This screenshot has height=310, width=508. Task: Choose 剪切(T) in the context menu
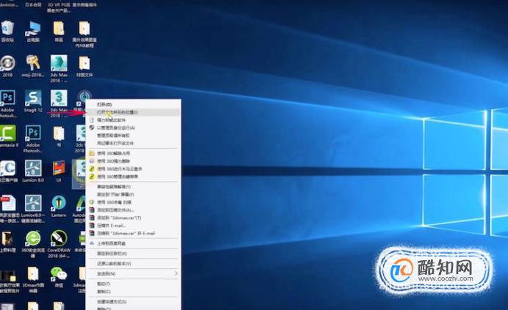point(133,284)
